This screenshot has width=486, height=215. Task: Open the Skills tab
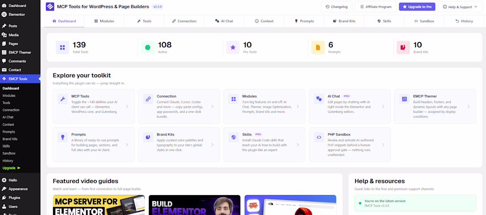384,21
